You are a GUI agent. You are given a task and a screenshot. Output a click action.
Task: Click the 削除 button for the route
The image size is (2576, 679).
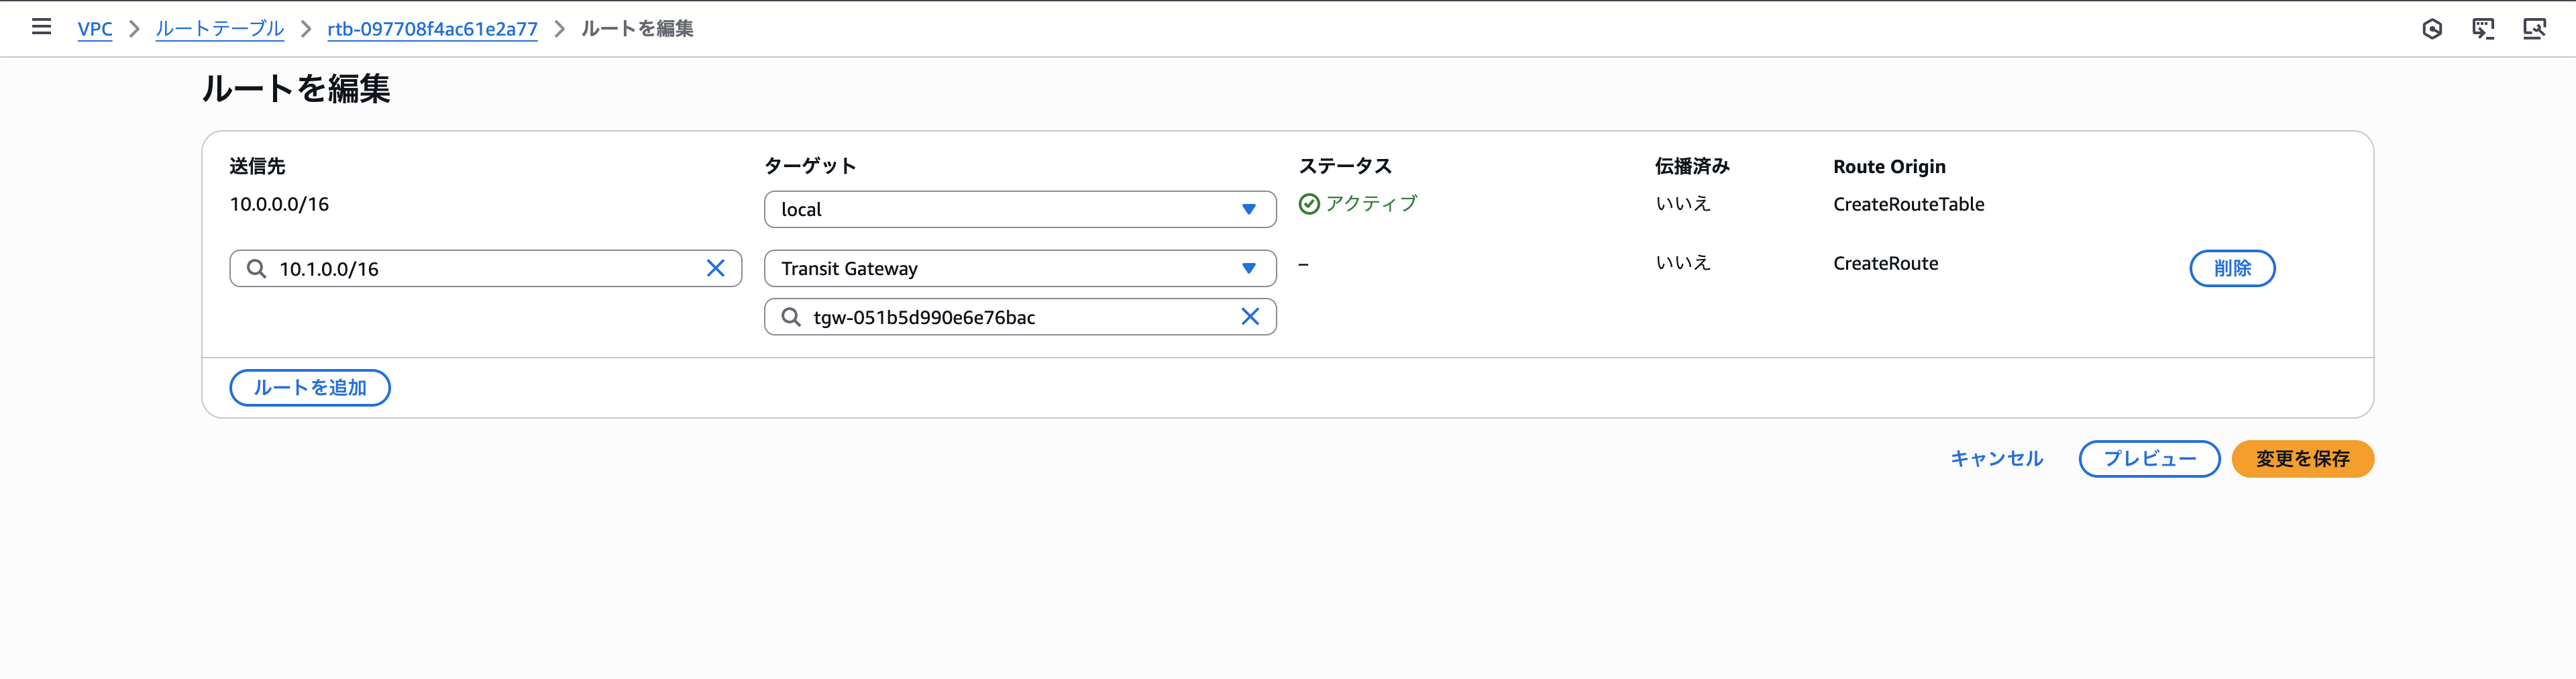click(x=2231, y=268)
